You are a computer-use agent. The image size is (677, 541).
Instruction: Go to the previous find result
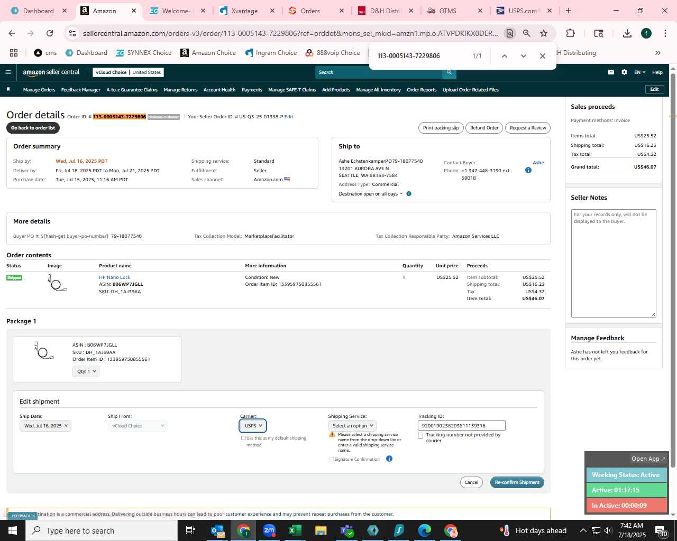point(504,56)
